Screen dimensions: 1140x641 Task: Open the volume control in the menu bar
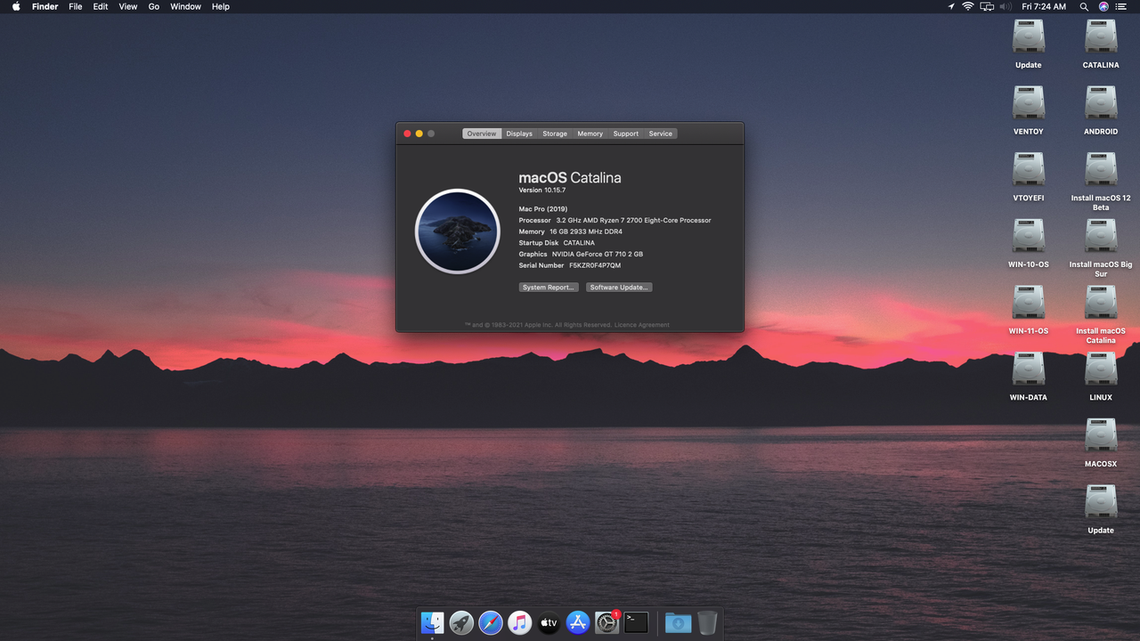point(1006,6)
